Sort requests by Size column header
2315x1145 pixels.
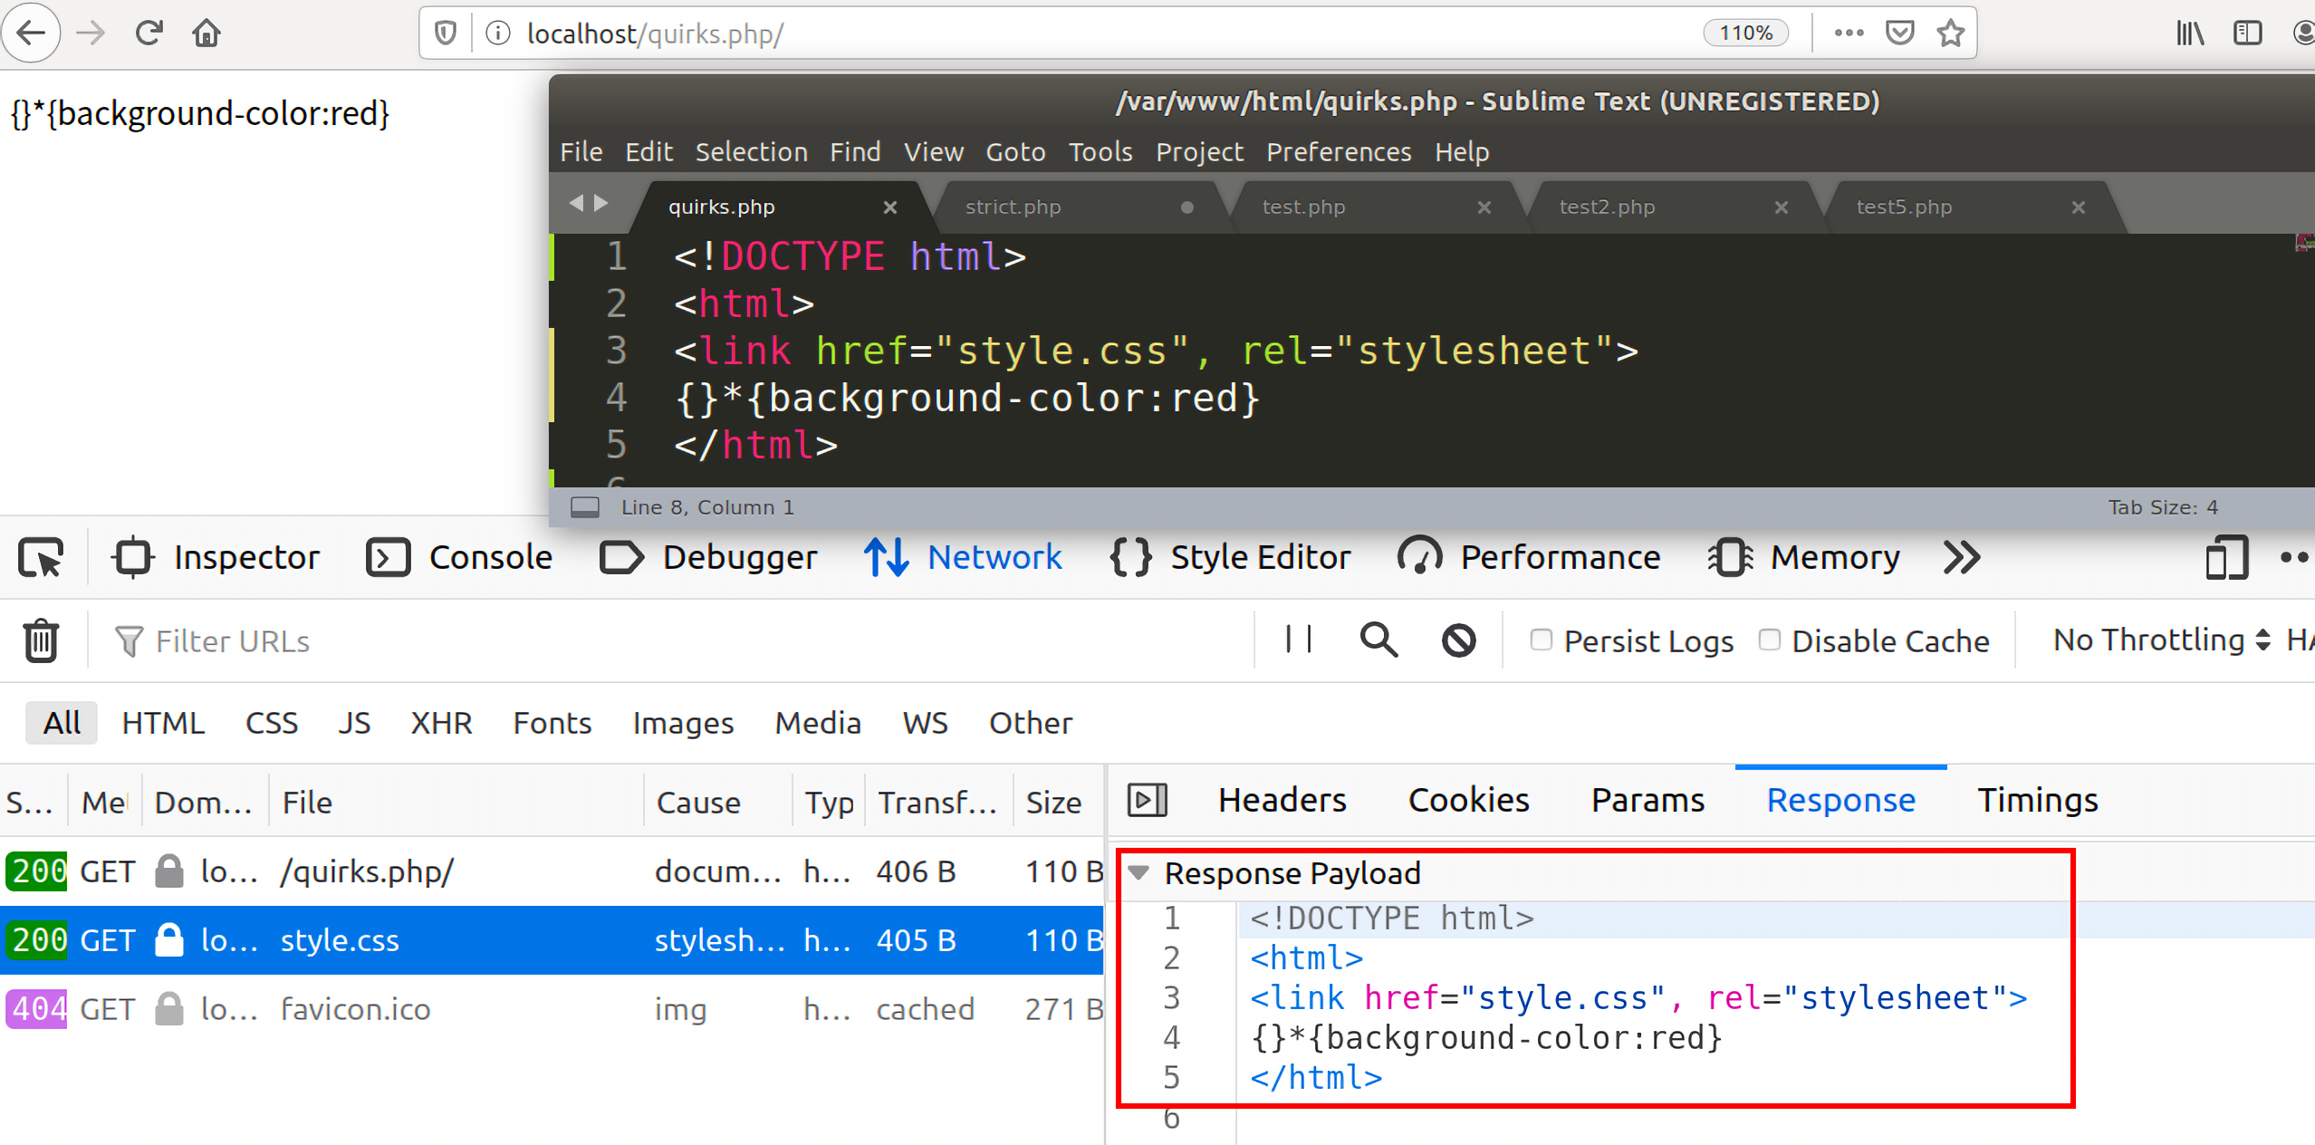1058,802
